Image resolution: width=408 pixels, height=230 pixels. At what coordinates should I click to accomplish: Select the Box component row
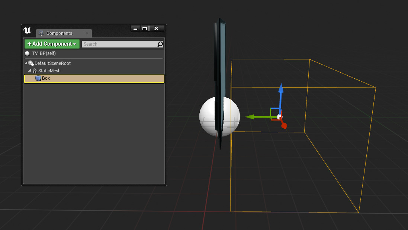pyautogui.click(x=94, y=79)
